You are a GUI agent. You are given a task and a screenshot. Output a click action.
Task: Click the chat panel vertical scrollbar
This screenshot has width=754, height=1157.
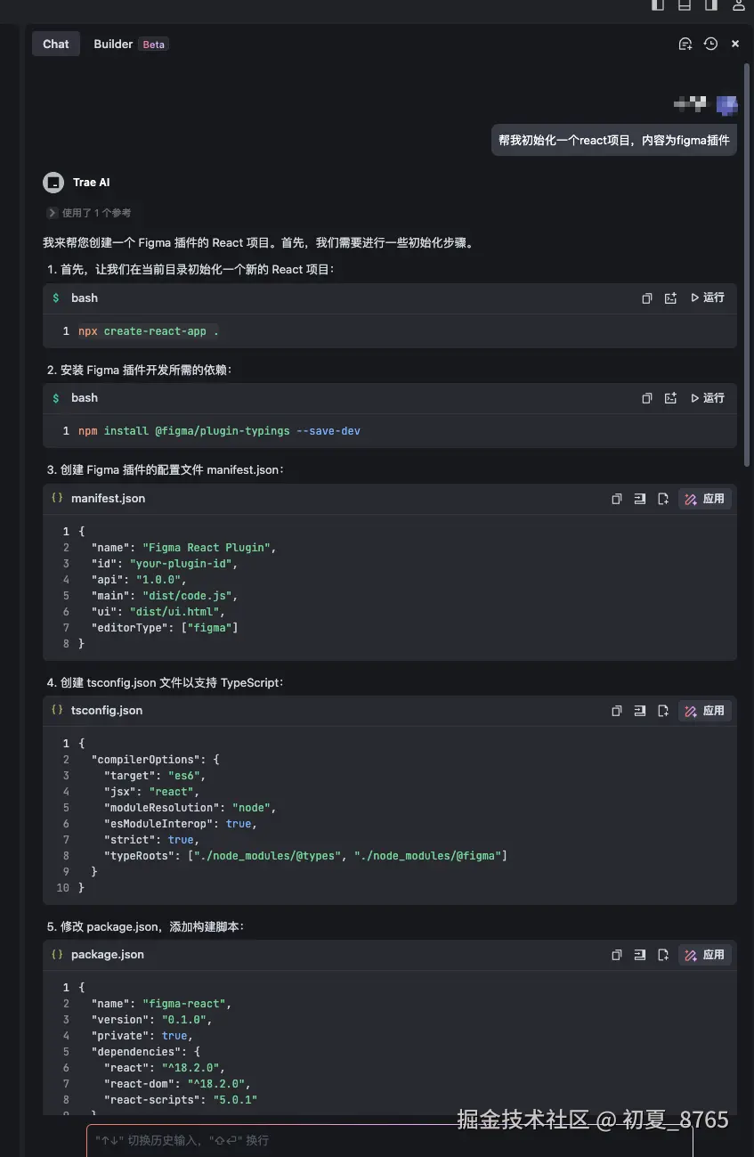pos(747,264)
